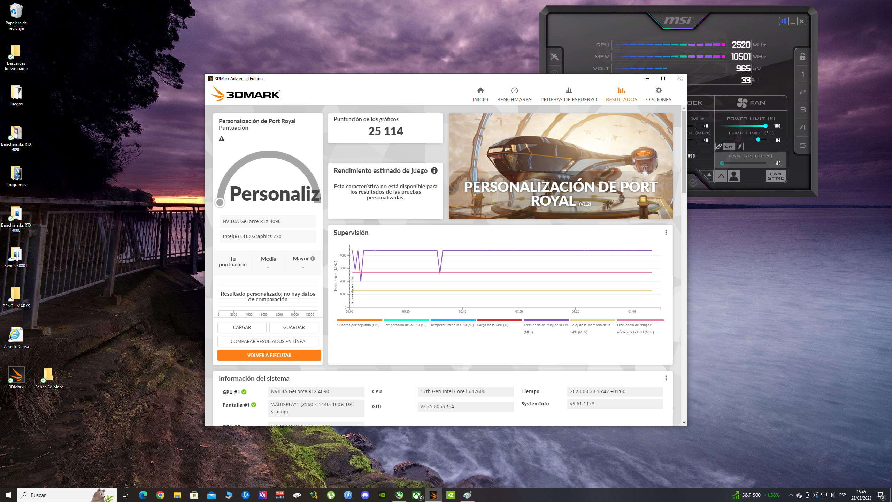Open the Supervisión three-dot menu
Screen dimensions: 892x502
666,233
